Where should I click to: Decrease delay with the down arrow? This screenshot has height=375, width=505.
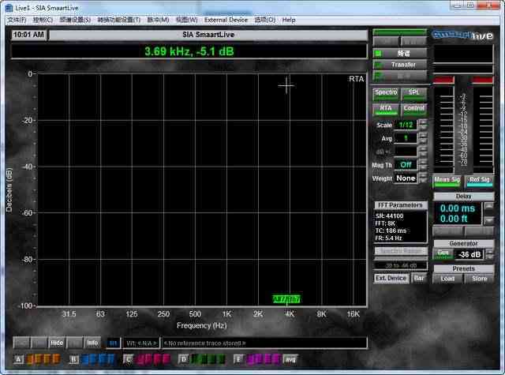click(x=489, y=220)
